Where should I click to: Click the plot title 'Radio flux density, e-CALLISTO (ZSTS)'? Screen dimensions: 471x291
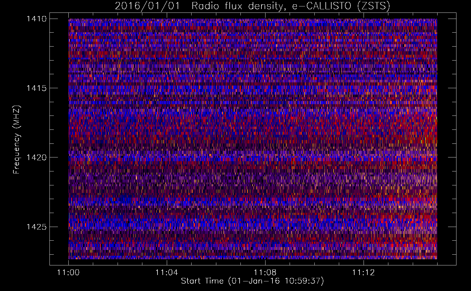click(x=291, y=6)
